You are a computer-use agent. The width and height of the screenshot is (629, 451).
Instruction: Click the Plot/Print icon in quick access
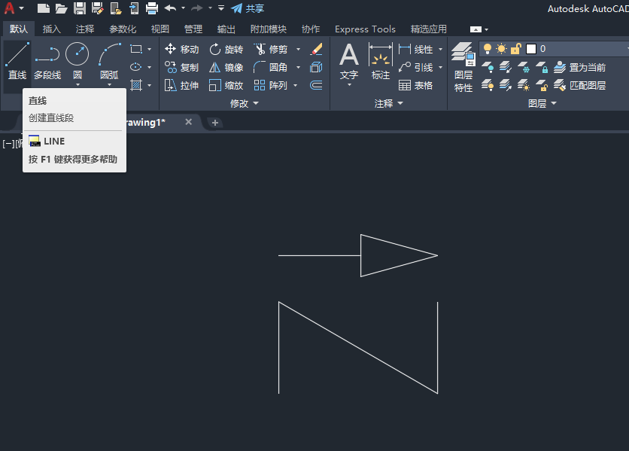click(x=152, y=8)
